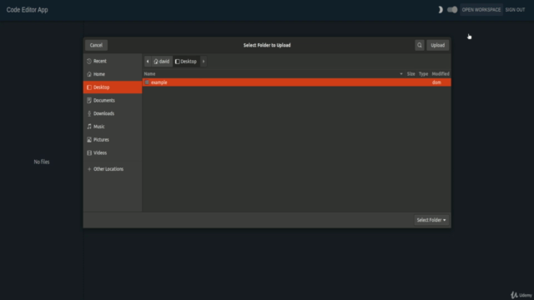Go to david home breadcrumb
Viewport: 534px width, 300px height.
click(162, 62)
